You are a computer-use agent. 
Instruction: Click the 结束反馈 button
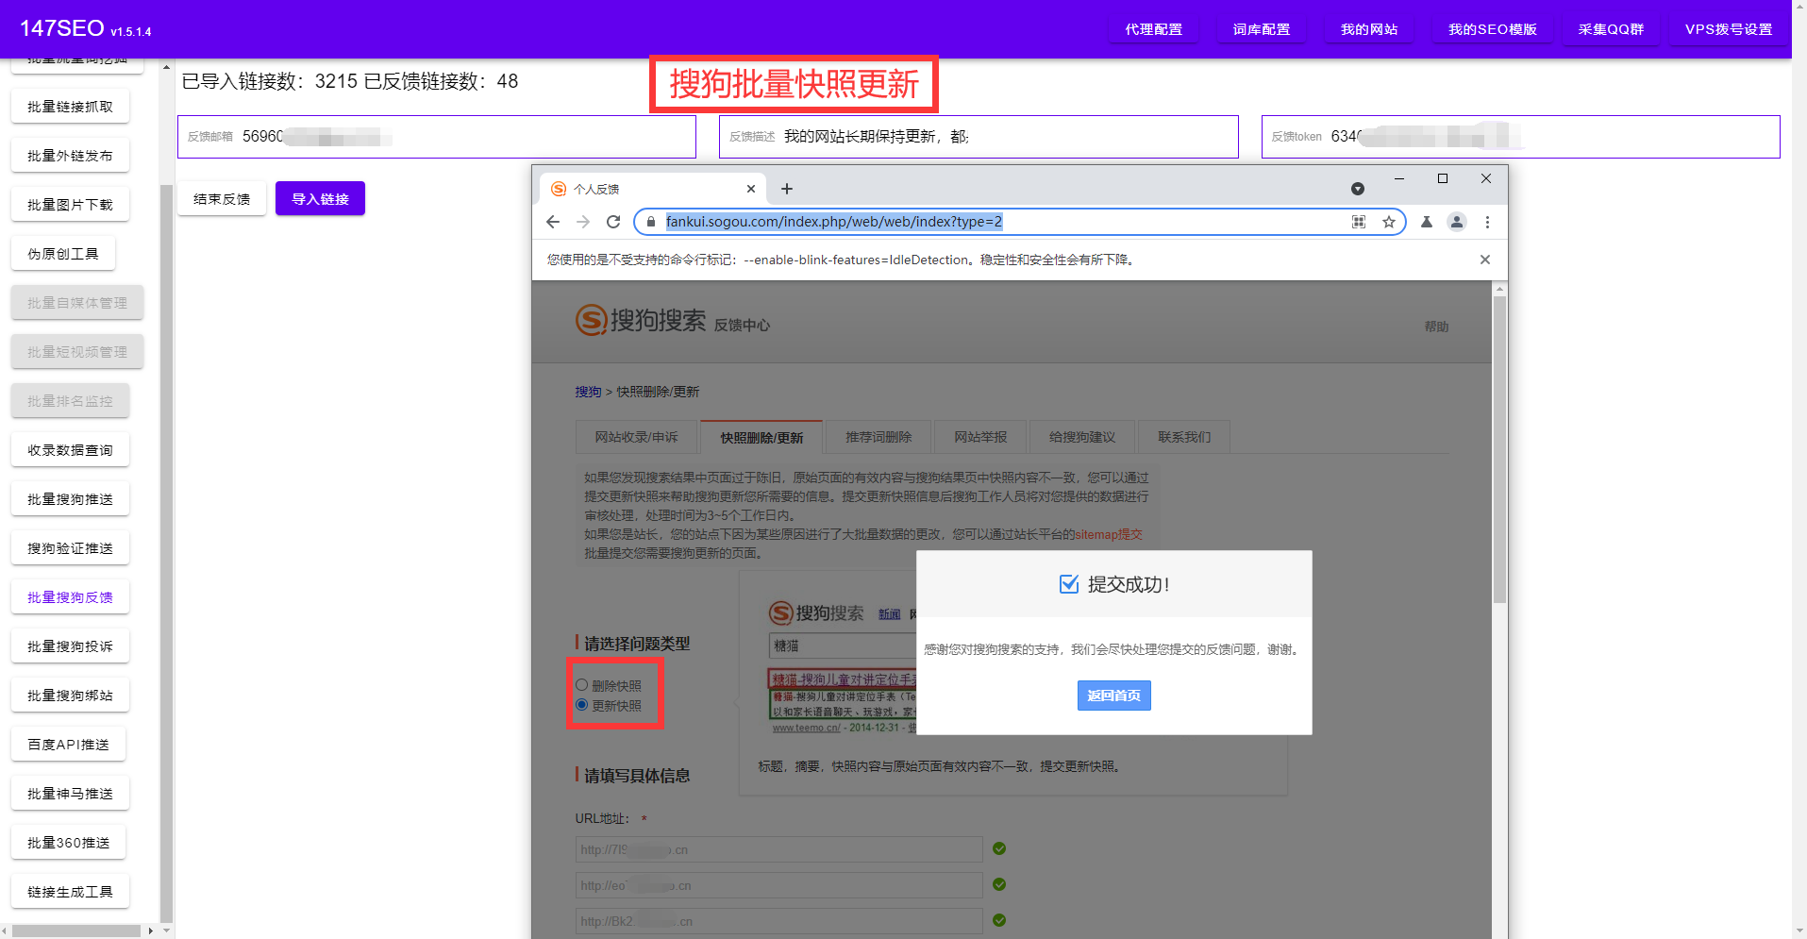tap(222, 199)
